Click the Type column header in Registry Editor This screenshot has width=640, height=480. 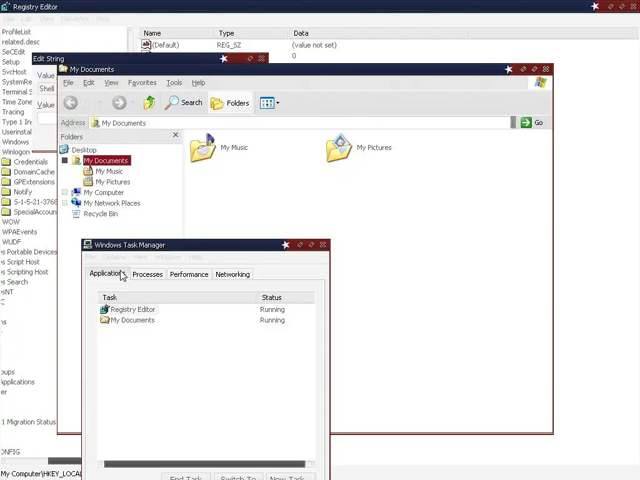[x=250, y=33]
